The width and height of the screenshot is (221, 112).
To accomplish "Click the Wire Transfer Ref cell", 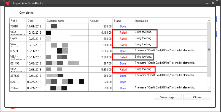I will click(x=18, y=45).
